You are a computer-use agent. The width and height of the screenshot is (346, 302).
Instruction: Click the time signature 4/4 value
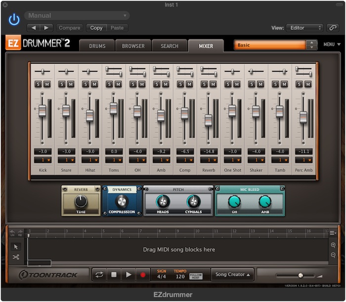(x=162, y=277)
